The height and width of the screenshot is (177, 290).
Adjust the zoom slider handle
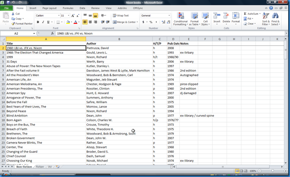pos(272,171)
